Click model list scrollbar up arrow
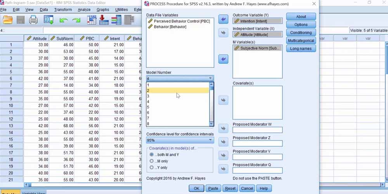388x194 pixels. [211, 84]
